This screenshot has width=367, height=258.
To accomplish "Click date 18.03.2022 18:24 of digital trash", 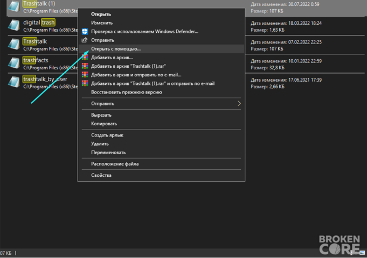I will coord(305,23).
